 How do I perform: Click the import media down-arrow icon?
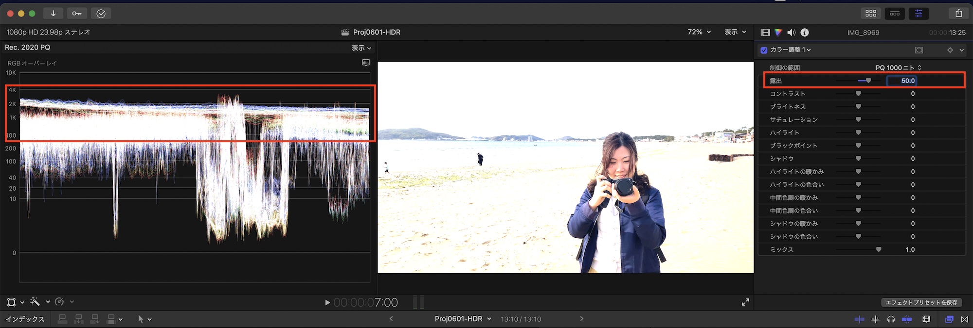[x=53, y=14]
